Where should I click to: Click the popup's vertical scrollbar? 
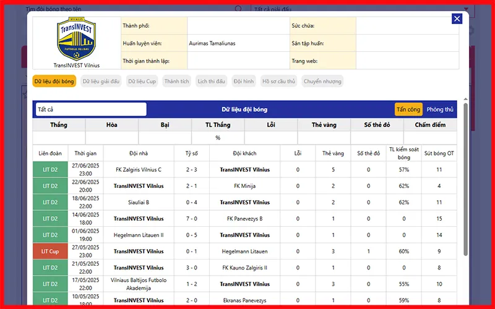point(465,185)
